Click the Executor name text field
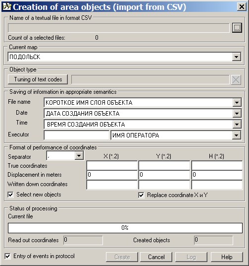The height and width of the screenshot is (266, 249). coord(76,135)
